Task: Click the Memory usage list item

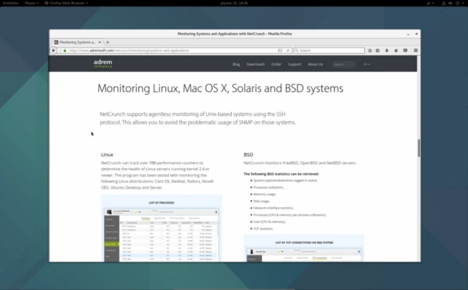Action: (x=264, y=194)
